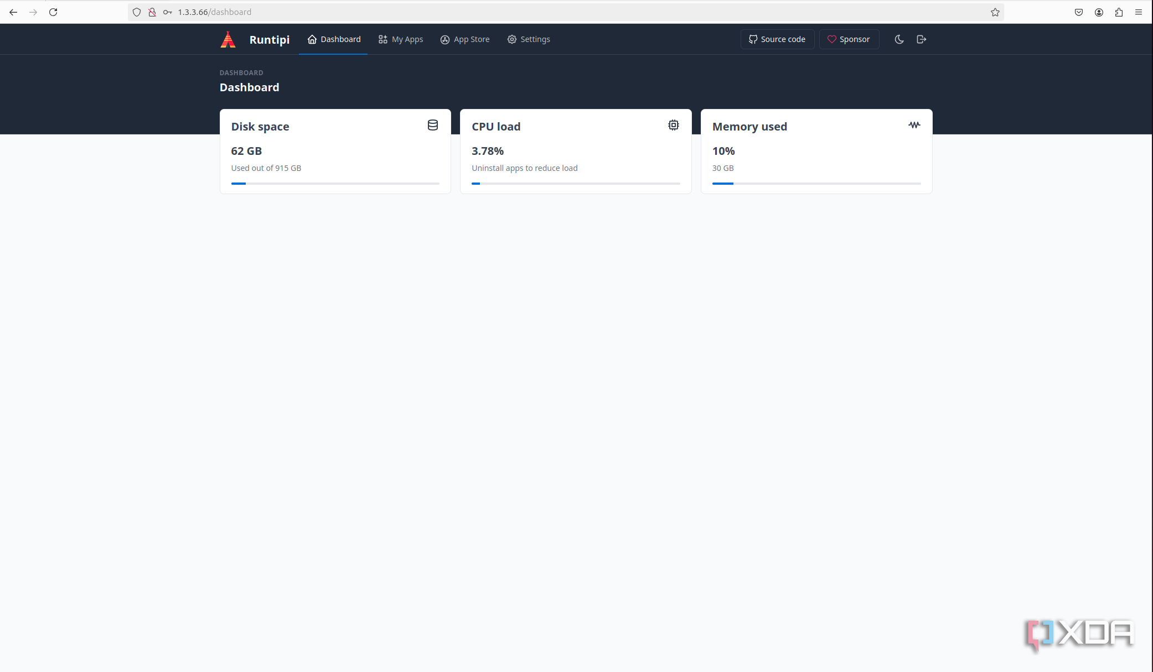The image size is (1153, 672).
Task: Open the Settings tab
Action: point(529,39)
